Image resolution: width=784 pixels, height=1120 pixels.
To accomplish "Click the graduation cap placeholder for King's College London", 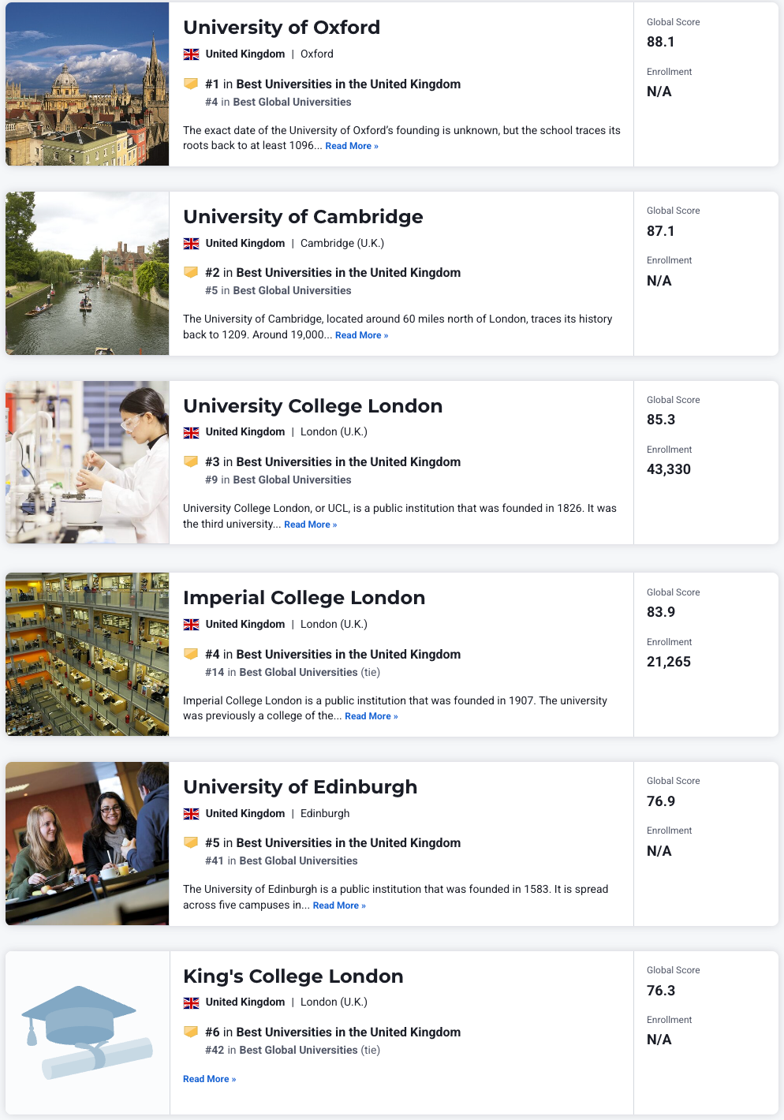I will 88,1032.
